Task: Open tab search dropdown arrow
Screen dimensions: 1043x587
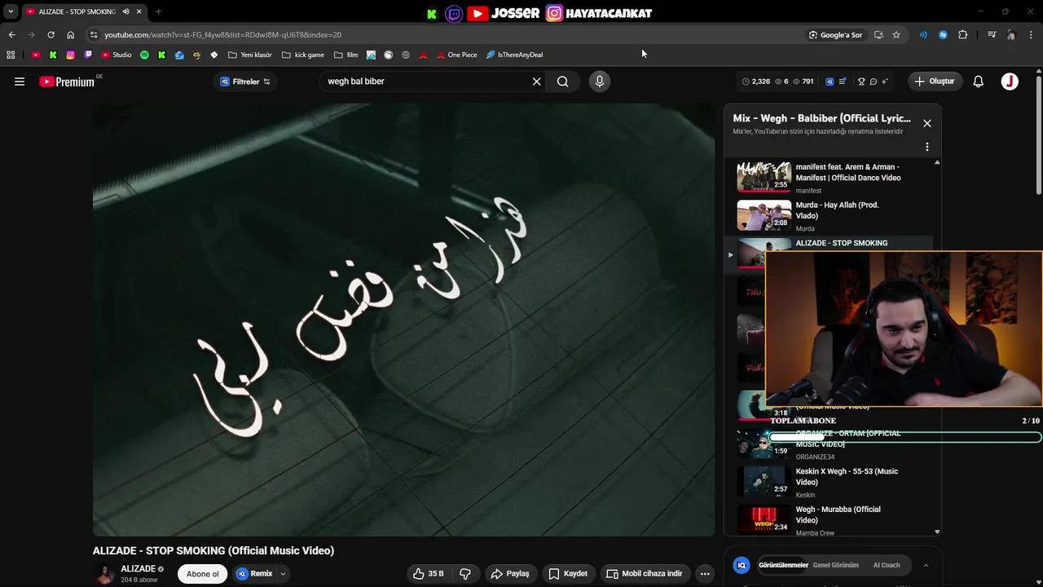Action: 11,11
